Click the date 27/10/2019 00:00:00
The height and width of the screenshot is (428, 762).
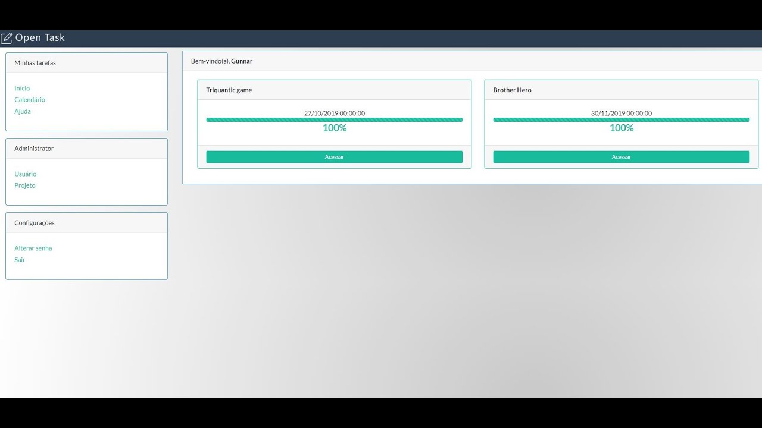click(x=335, y=113)
